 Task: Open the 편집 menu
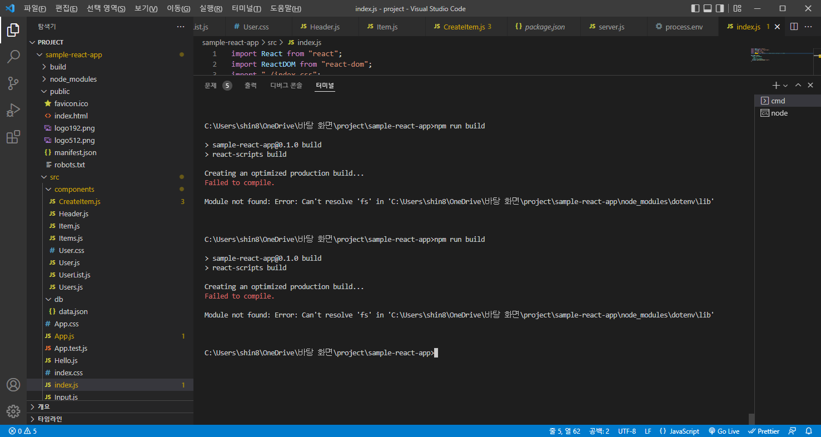point(67,8)
